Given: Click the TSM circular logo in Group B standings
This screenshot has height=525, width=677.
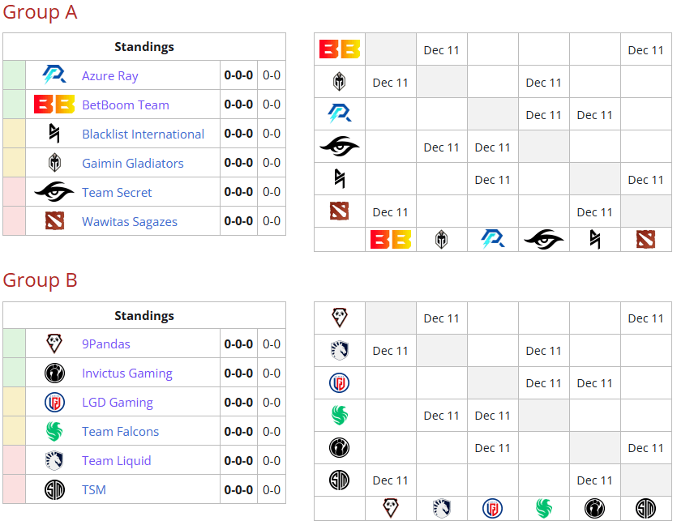Looking at the screenshot, I should [54, 489].
